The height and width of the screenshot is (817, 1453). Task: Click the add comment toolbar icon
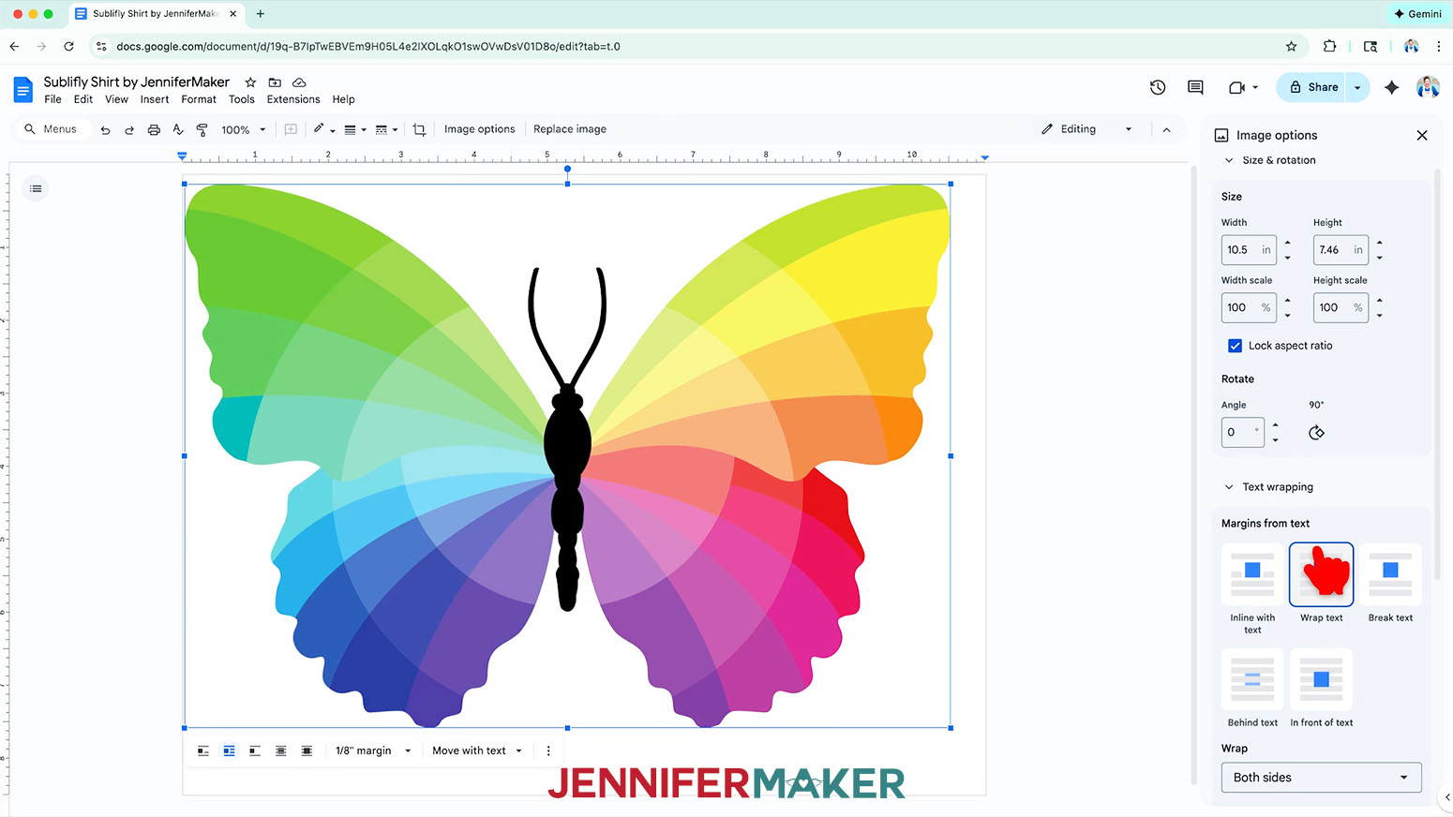click(x=291, y=129)
